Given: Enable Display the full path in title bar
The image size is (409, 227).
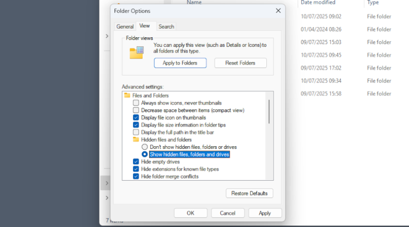Looking at the screenshot, I should (136, 132).
